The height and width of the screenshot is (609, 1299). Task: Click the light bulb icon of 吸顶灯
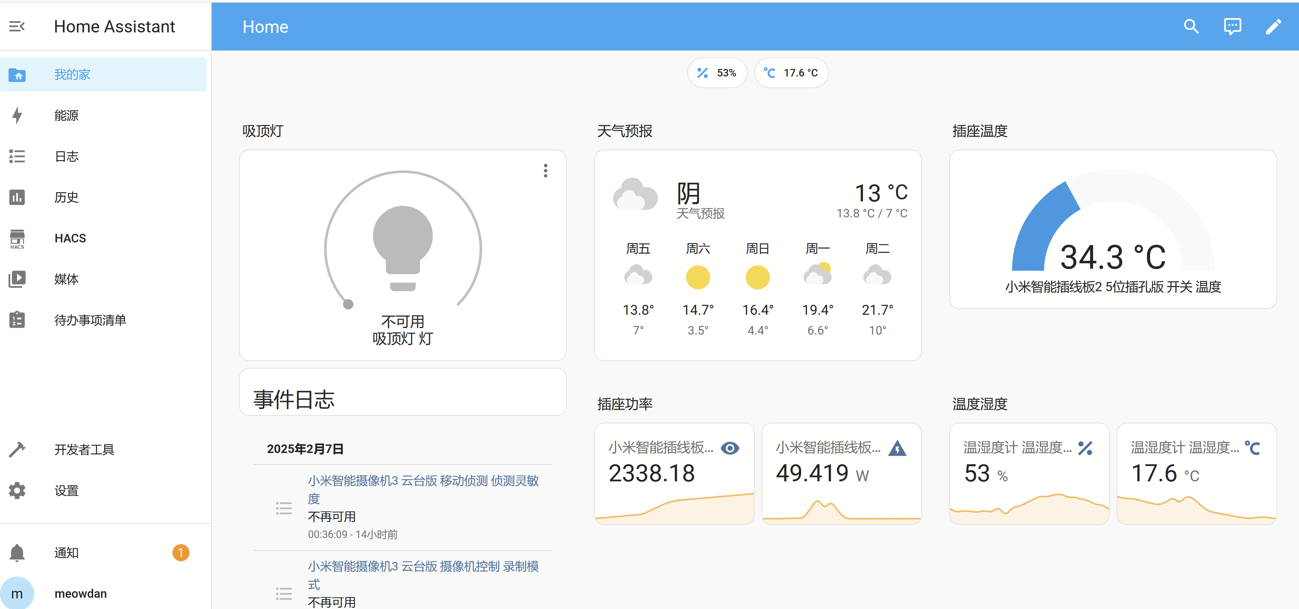tap(402, 248)
